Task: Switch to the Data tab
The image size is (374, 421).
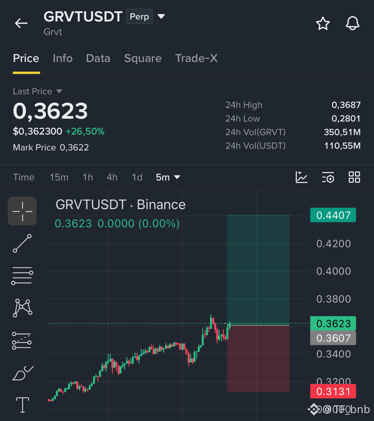Action: pos(98,59)
